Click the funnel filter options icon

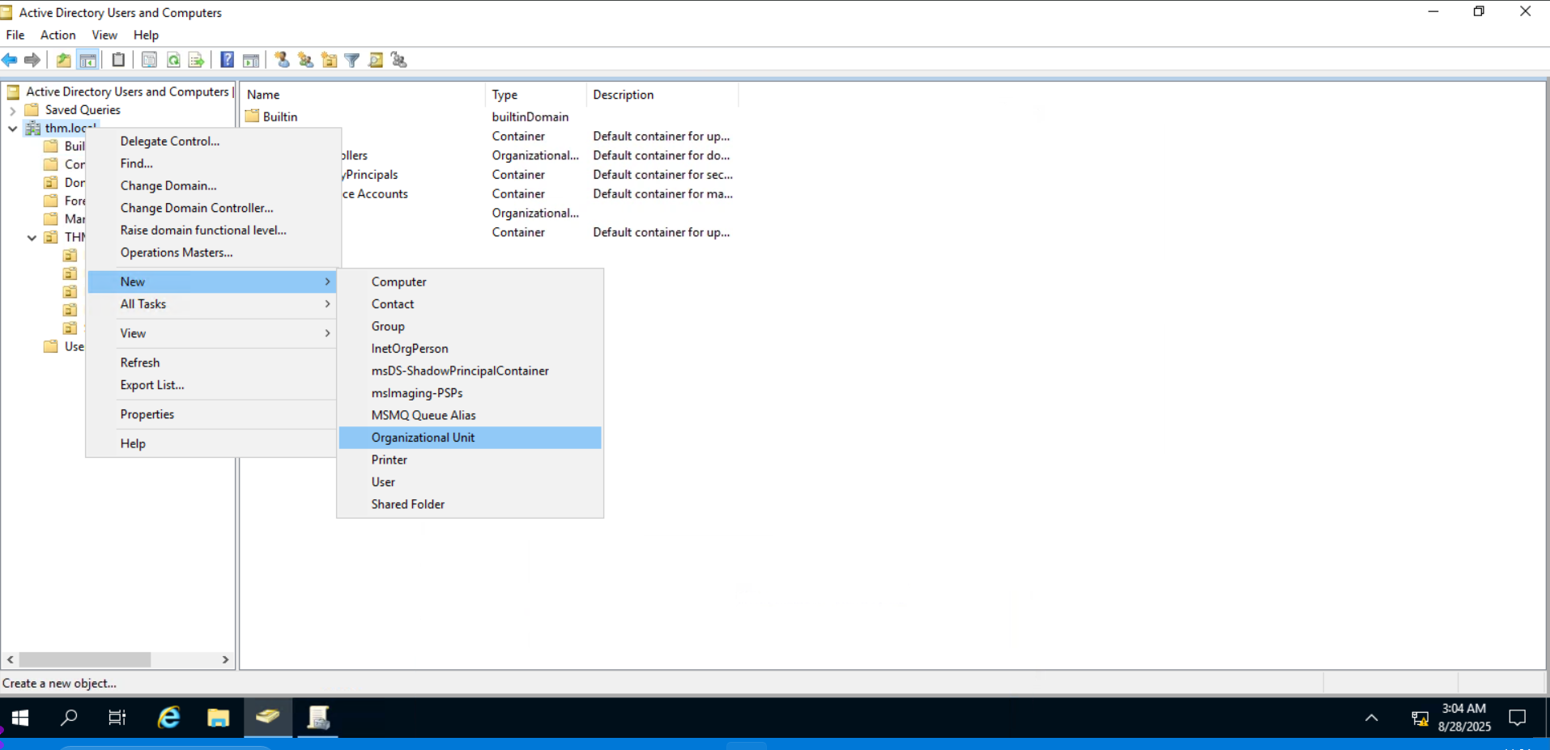click(352, 60)
